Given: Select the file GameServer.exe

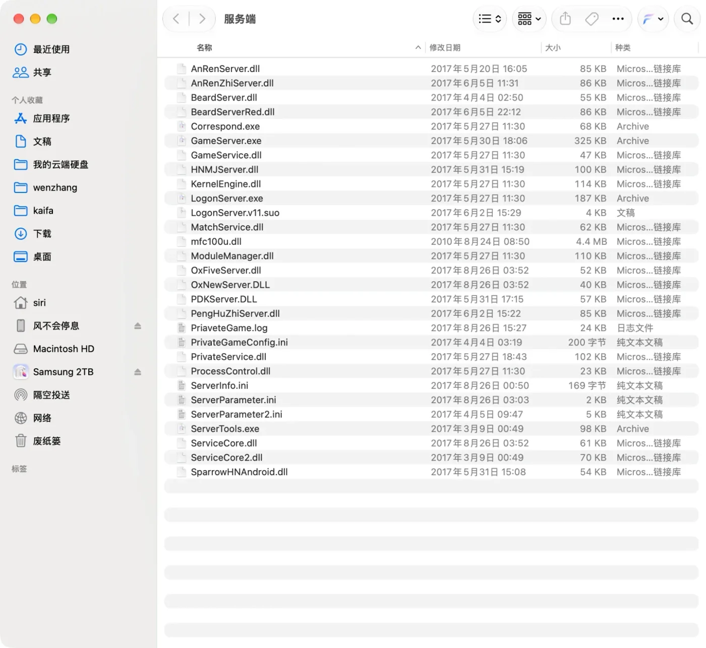Looking at the screenshot, I should (432, 141).
